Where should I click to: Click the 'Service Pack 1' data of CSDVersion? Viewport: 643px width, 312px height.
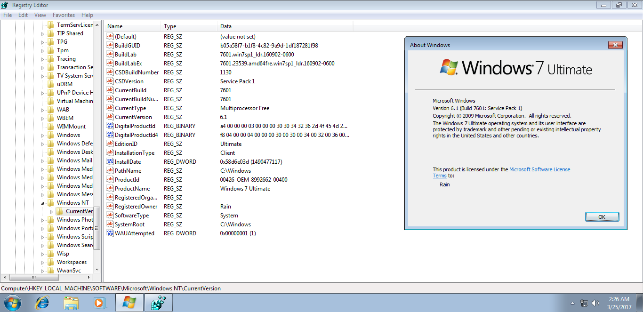click(237, 81)
